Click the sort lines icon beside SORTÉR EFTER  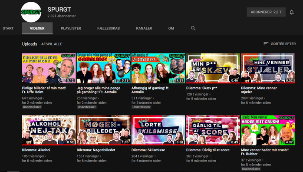(266, 44)
